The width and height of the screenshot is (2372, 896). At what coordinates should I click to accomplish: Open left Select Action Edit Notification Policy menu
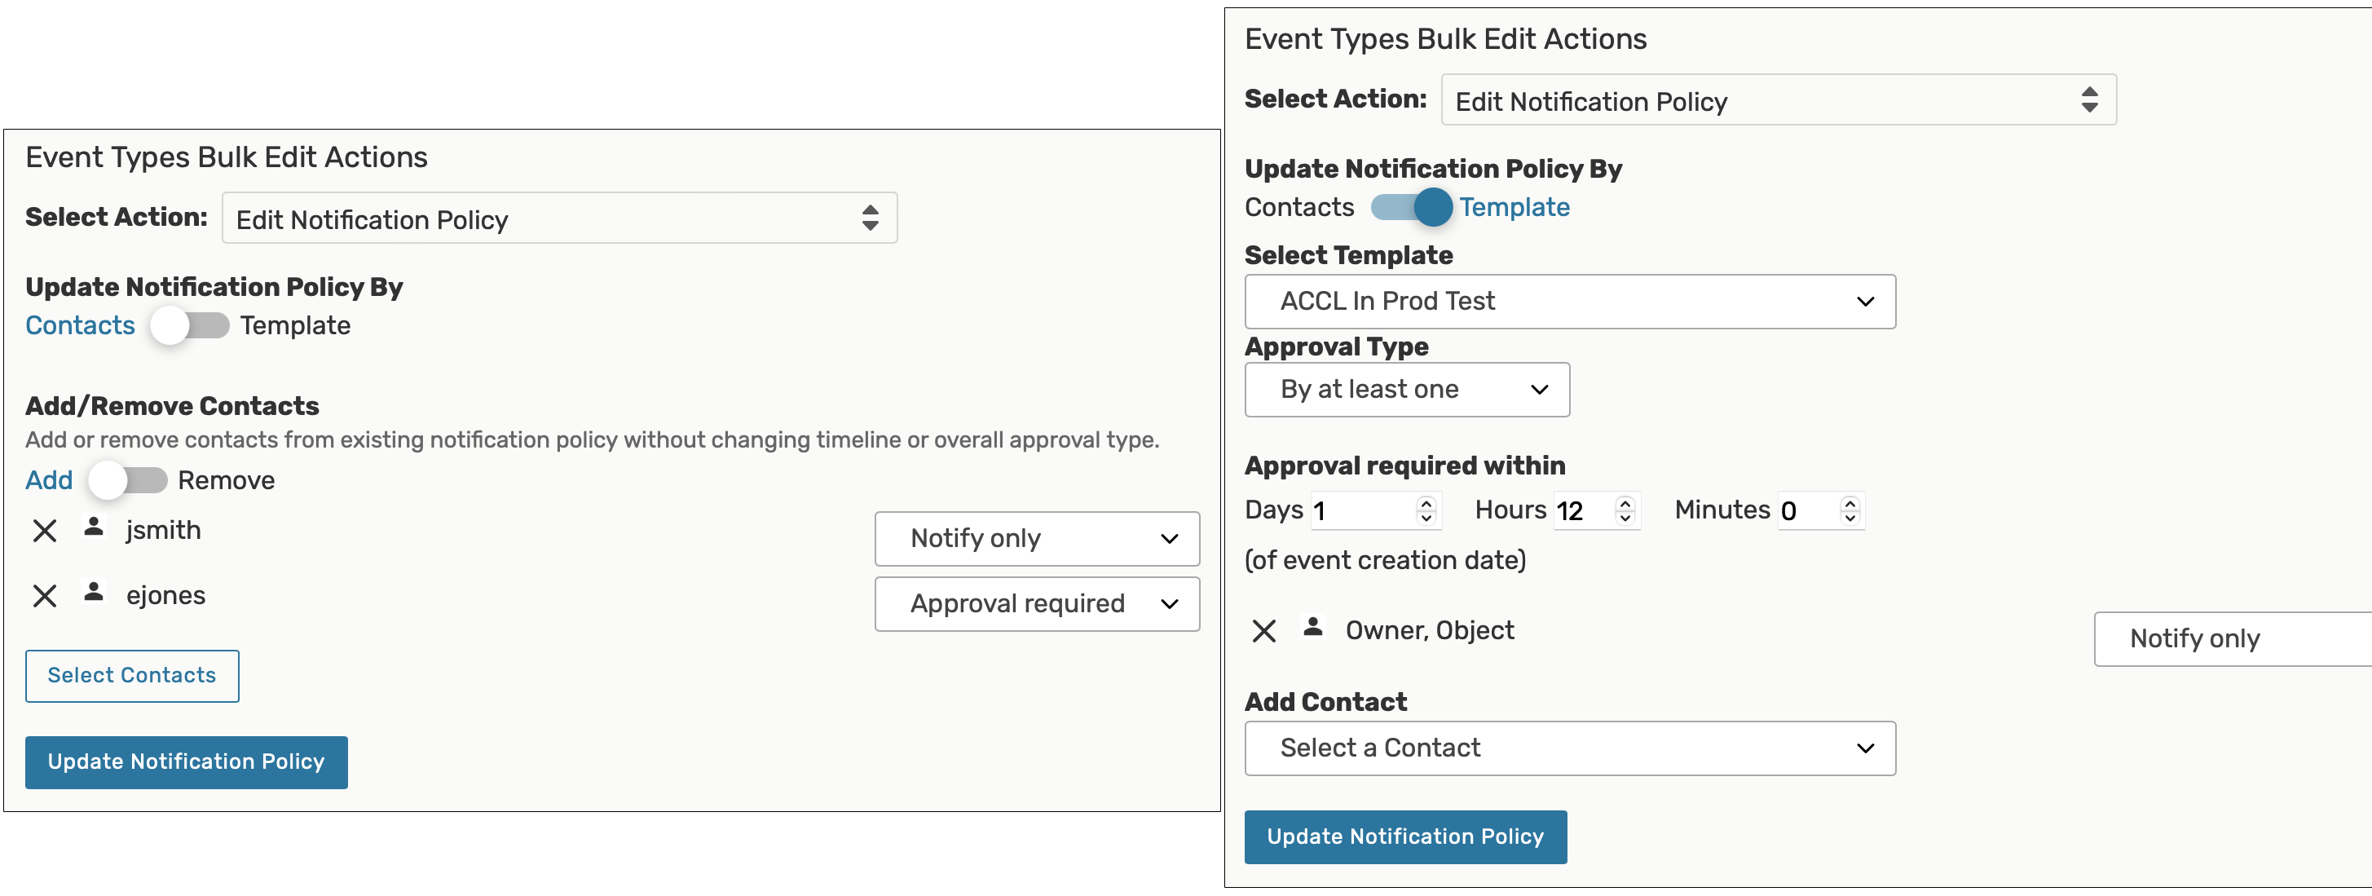point(559,218)
